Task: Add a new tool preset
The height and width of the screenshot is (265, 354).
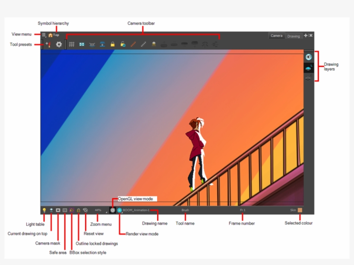Action: (x=48, y=44)
